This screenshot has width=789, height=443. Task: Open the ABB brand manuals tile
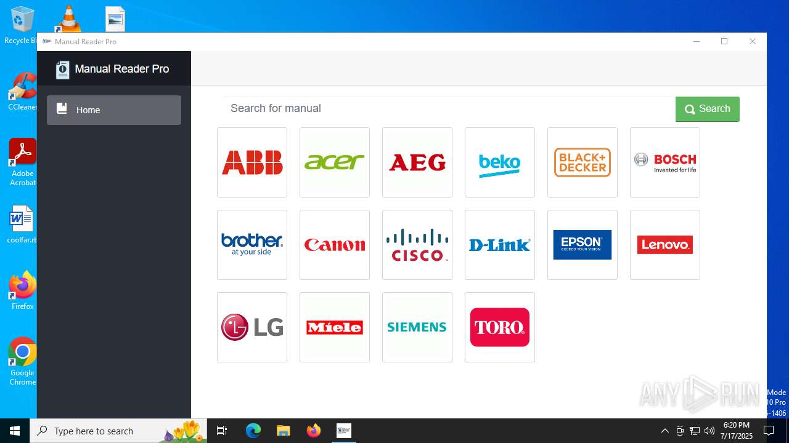tap(252, 162)
